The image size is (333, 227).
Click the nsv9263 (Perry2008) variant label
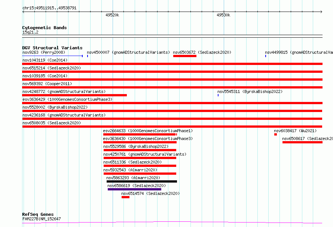point(44,52)
